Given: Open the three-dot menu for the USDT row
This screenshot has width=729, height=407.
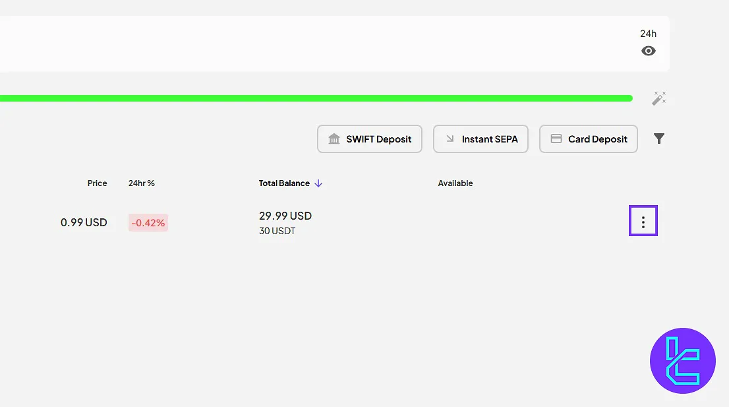Looking at the screenshot, I should 643,221.
